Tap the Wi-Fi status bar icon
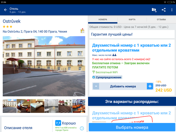Viewport: 176px width, 132px height. point(165,2)
